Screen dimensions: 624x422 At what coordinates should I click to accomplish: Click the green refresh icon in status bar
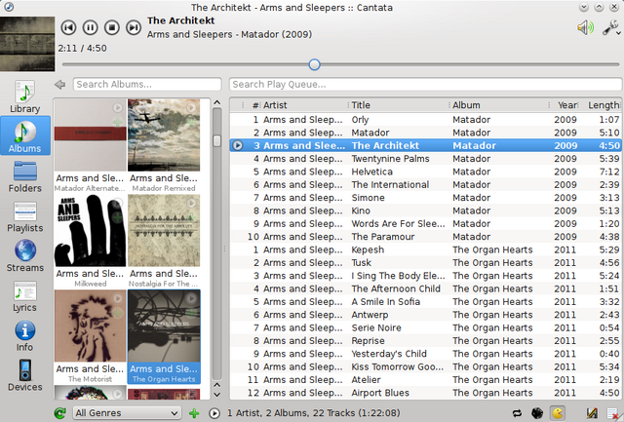(x=60, y=413)
